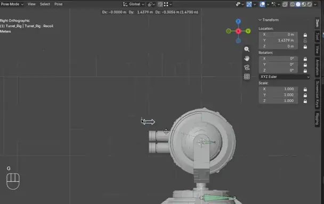Toggle lock for Rotation Z
This screenshot has height=204, width=324.
pos(305,71)
